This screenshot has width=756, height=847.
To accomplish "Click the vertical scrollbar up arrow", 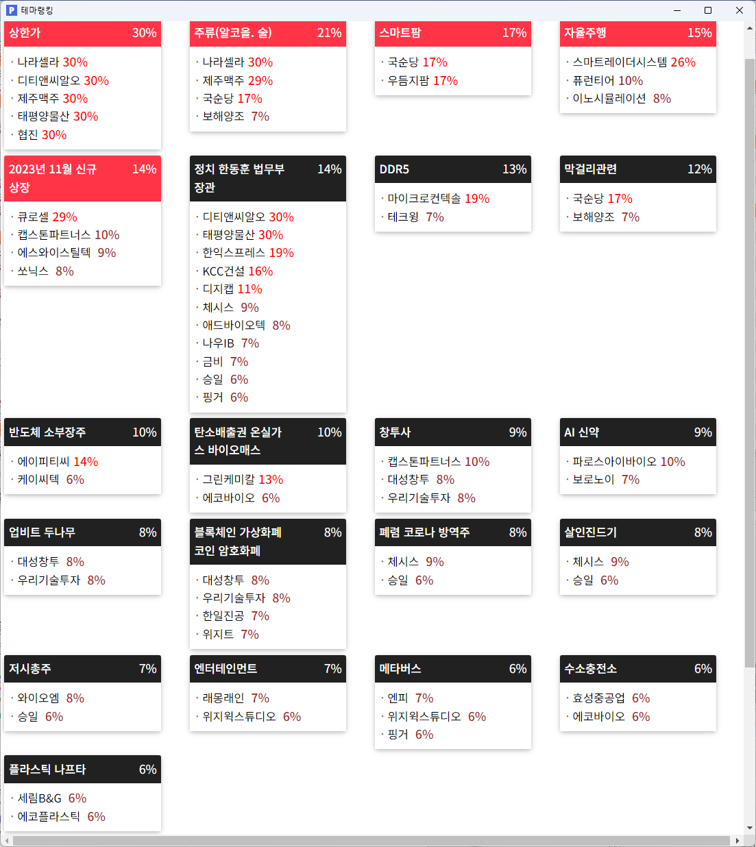I will 750,28.
